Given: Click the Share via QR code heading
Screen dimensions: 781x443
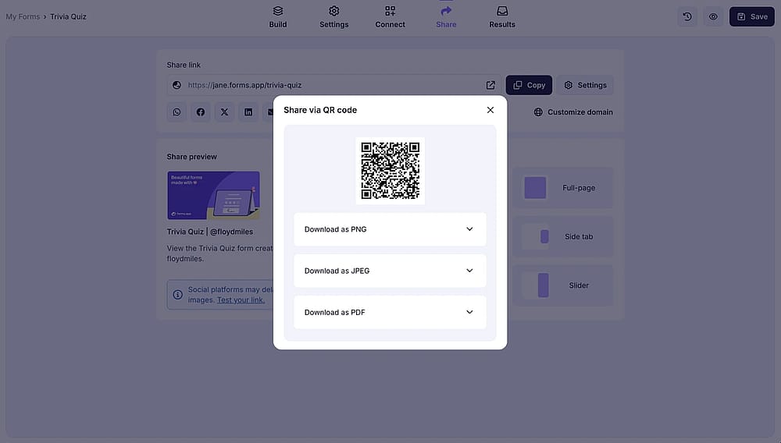Looking at the screenshot, I should pos(320,110).
